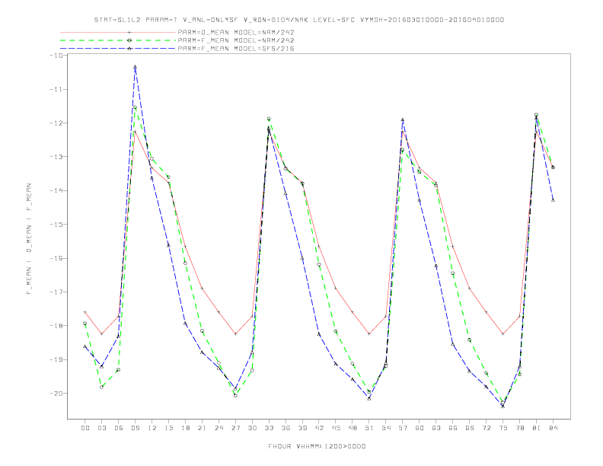Click the x-axis tick label 72

click(x=487, y=428)
